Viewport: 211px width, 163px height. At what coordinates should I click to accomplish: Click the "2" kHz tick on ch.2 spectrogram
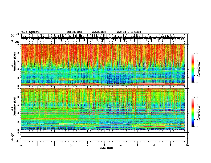click(19, 122)
